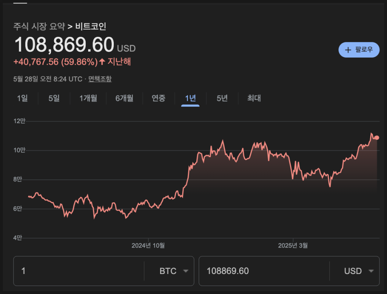Select the 연중 year-to-date tab
The height and width of the screenshot is (294, 387).
[x=159, y=98]
